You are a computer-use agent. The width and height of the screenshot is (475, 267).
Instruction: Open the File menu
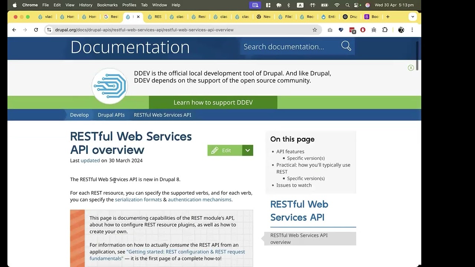[46, 5]
